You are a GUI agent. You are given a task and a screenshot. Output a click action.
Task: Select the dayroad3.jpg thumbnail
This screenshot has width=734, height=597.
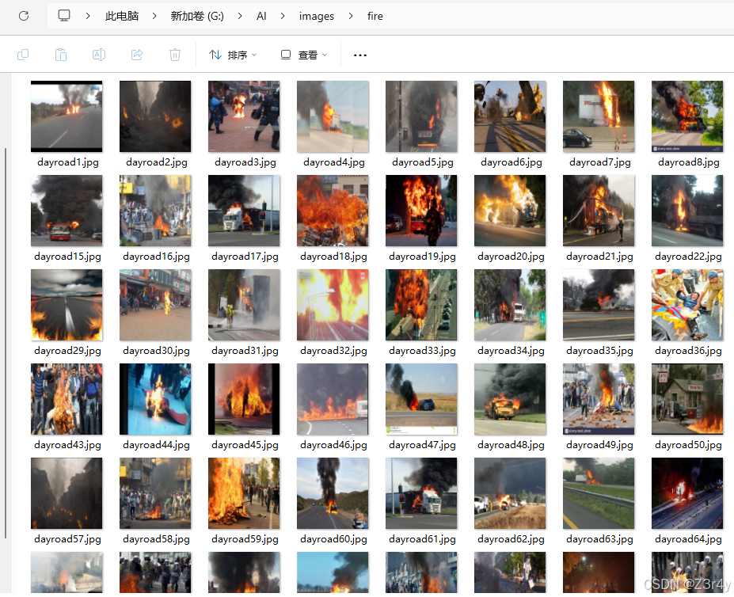(x=244, y=116)
